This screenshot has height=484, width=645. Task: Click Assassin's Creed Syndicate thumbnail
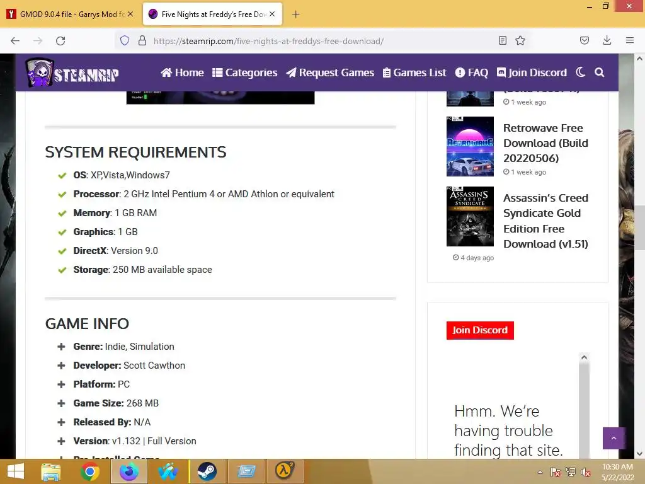tap(470, 217)
